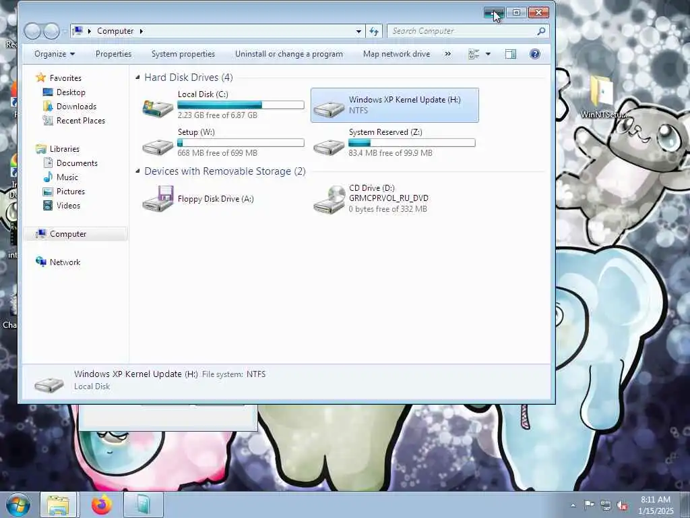This screenshot has height=518, width=690.
Task: Click the muted volume tray icon
Action: pyautogui.click(x=622, y=505)
